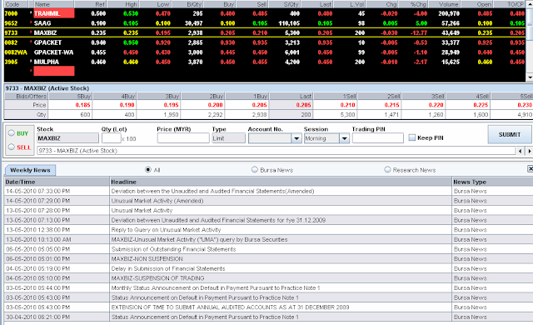This screenshot has width=533, height=325.
Task: Click the empty red name cell
Action: (53, 71)
